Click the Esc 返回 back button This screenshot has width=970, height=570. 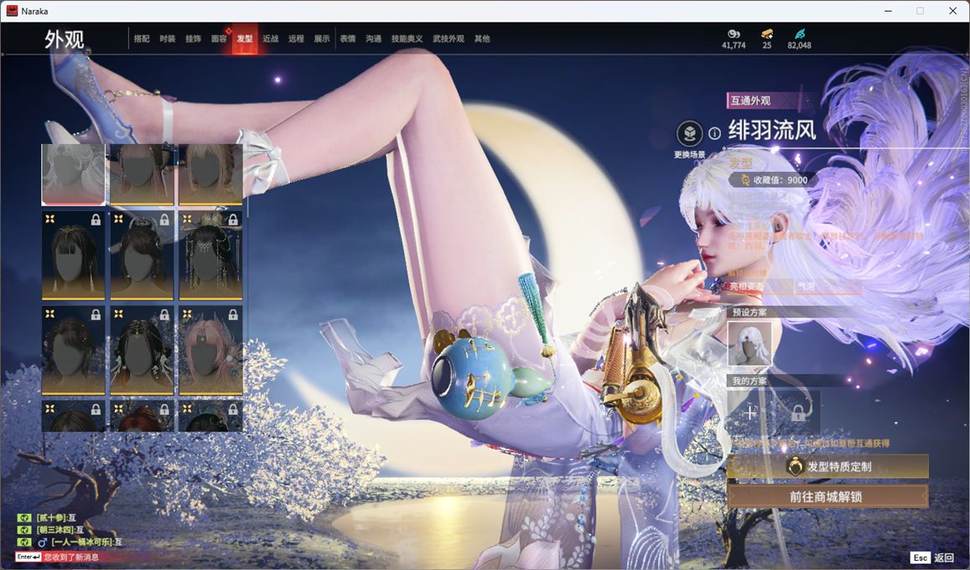pyautogui.click(x=932, y=557)
